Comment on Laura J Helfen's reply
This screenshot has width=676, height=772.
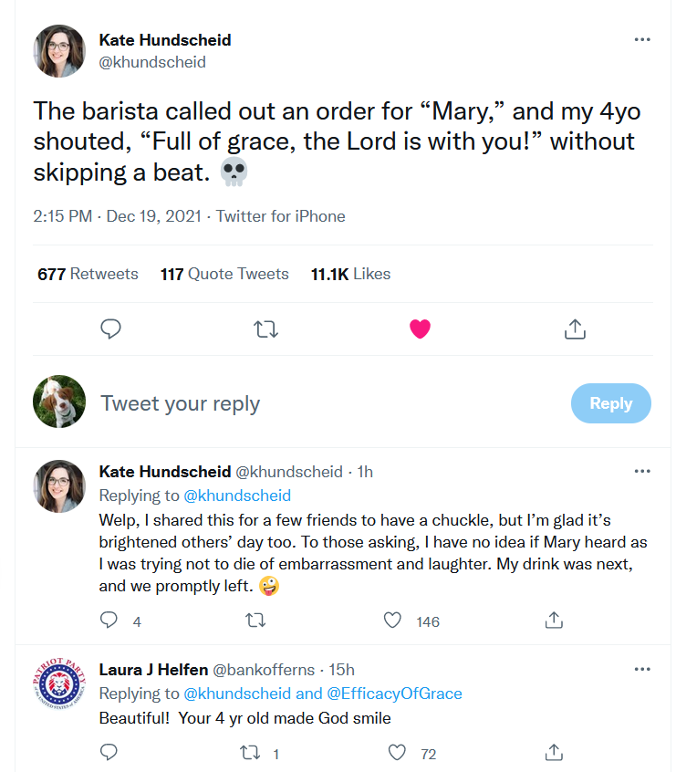point(109,753)
